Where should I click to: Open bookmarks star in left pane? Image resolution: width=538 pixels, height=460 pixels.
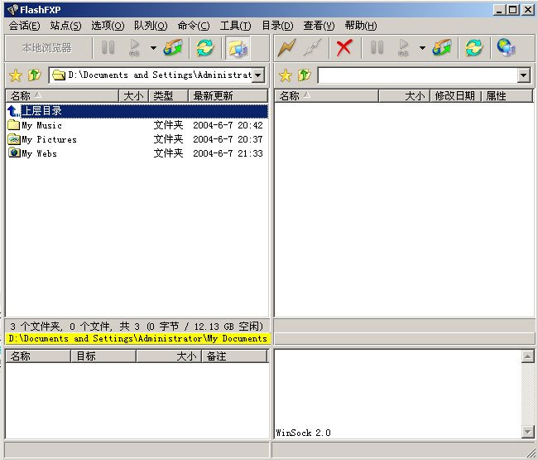tap(16, 75)
